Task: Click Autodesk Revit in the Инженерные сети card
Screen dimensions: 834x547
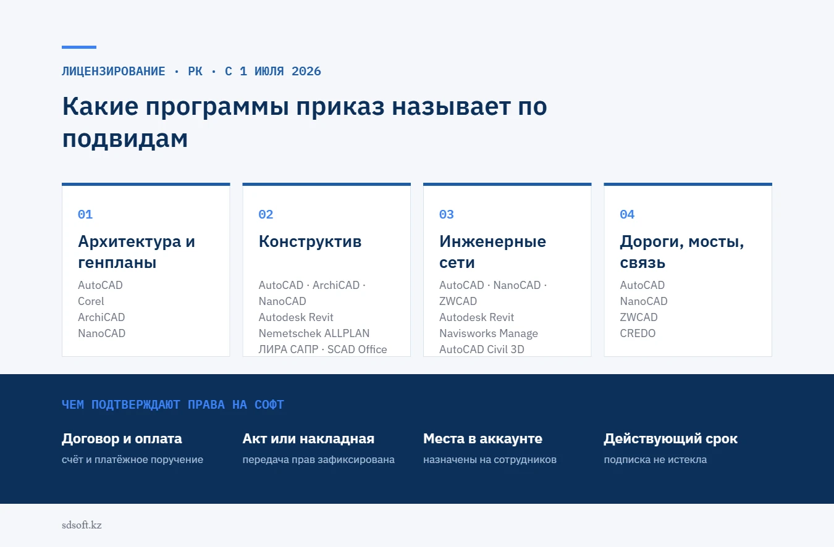Action: coord(477,317)
